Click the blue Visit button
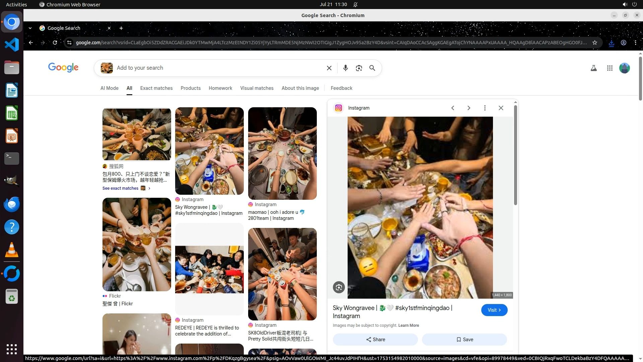The image size is (643, 362). pyautogui.click(x=494, y=310)
